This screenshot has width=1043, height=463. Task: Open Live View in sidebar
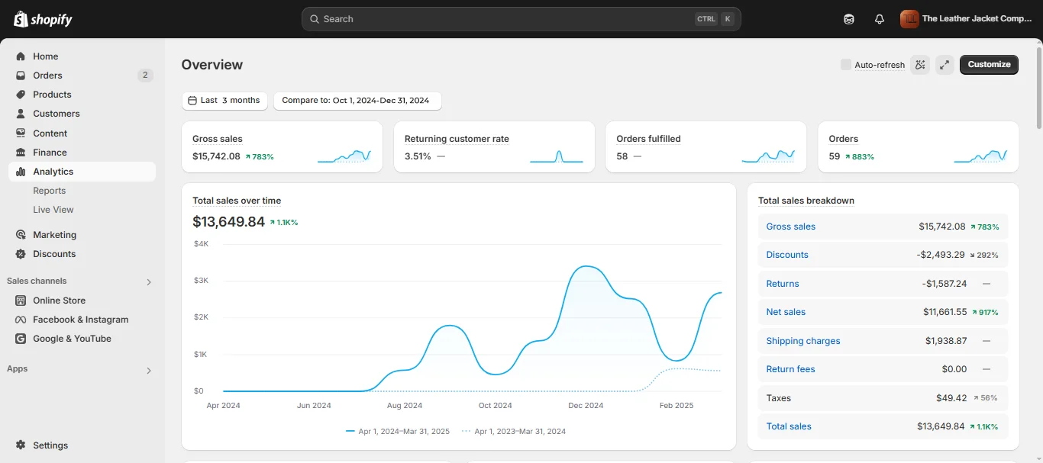click(x=53, y=210)
